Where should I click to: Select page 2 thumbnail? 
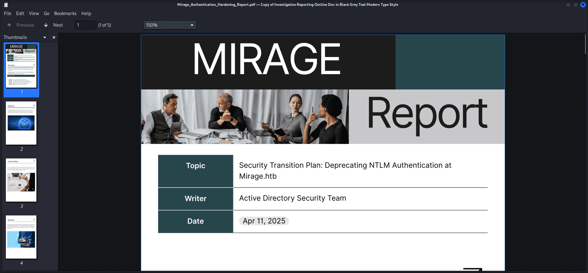21,123
